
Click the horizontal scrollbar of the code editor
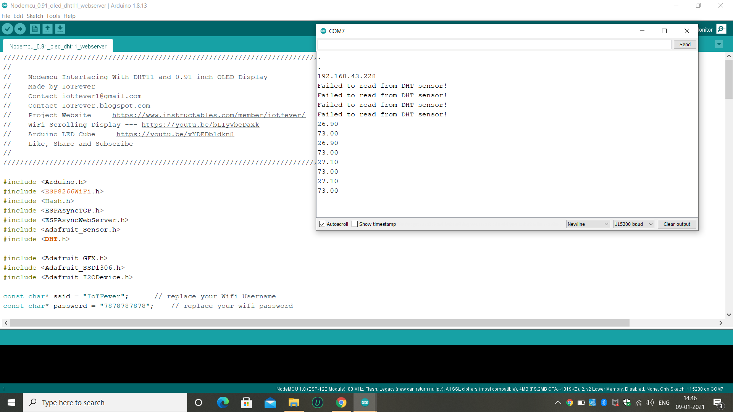(x=320, y=323)
